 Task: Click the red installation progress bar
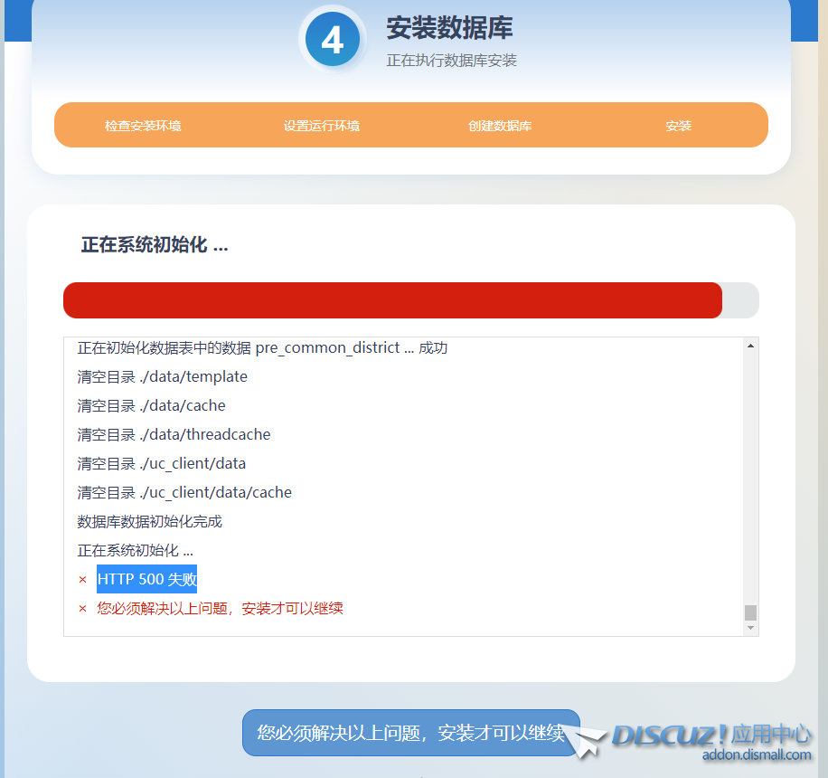(392, 300)
